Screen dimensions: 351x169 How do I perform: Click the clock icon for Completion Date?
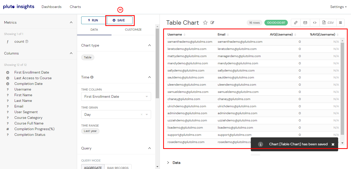(8, 84)
